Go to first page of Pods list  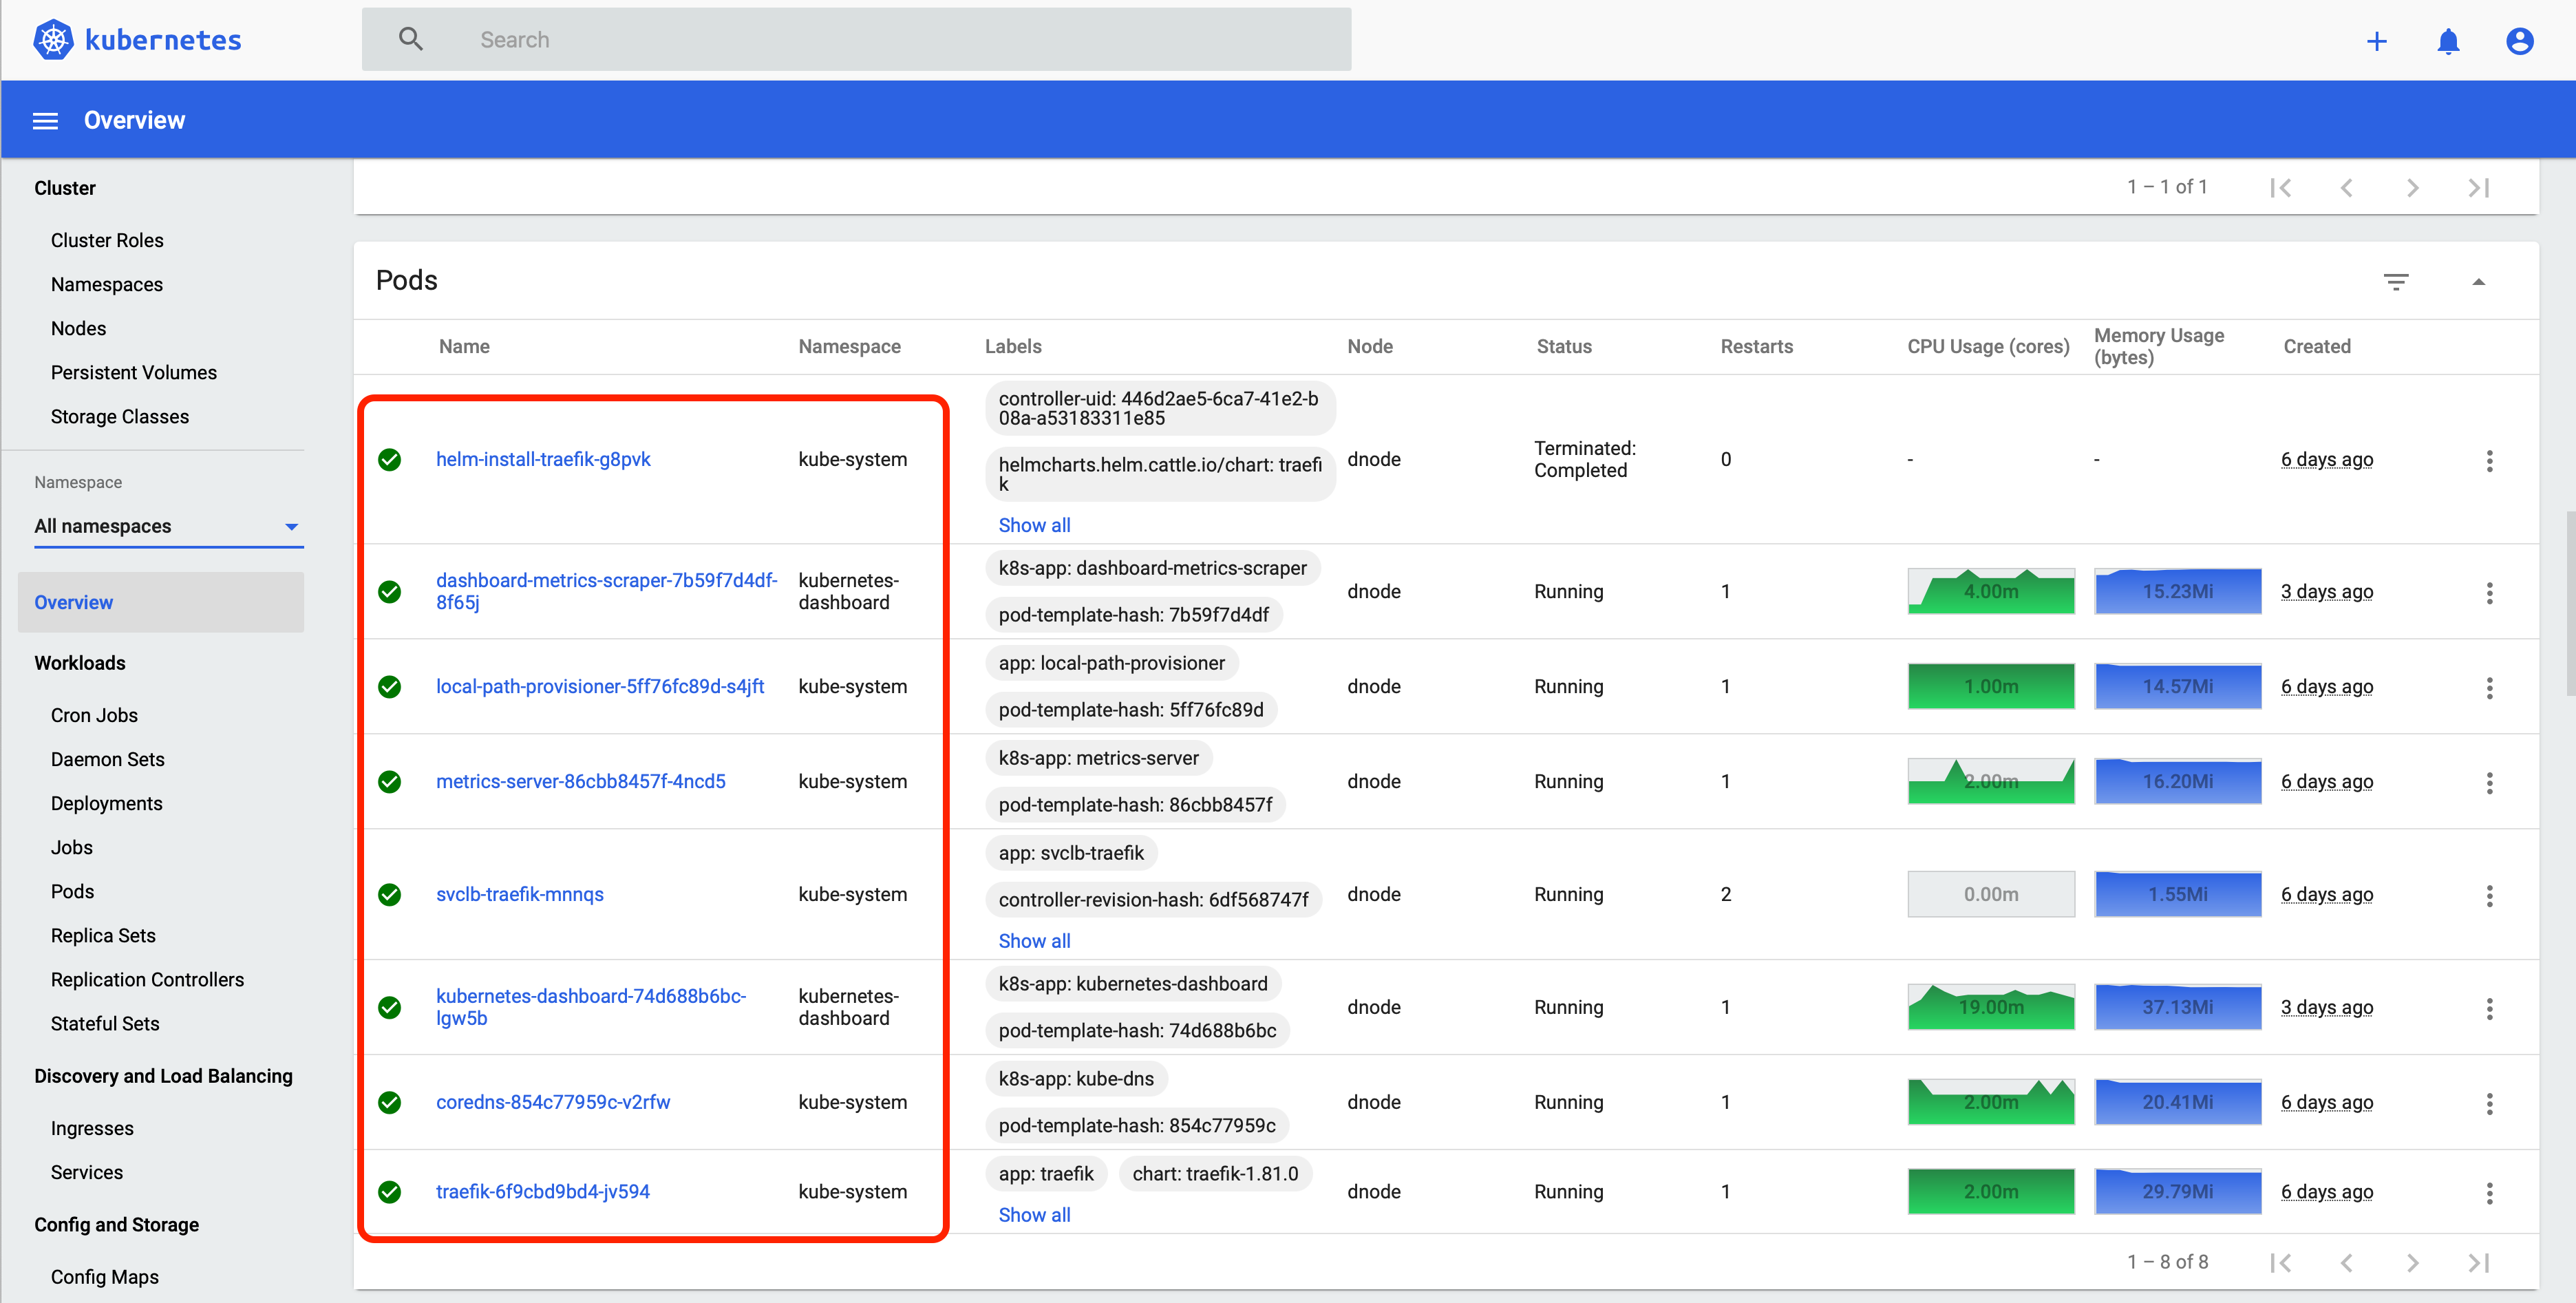click(x=2281, y=1263)
